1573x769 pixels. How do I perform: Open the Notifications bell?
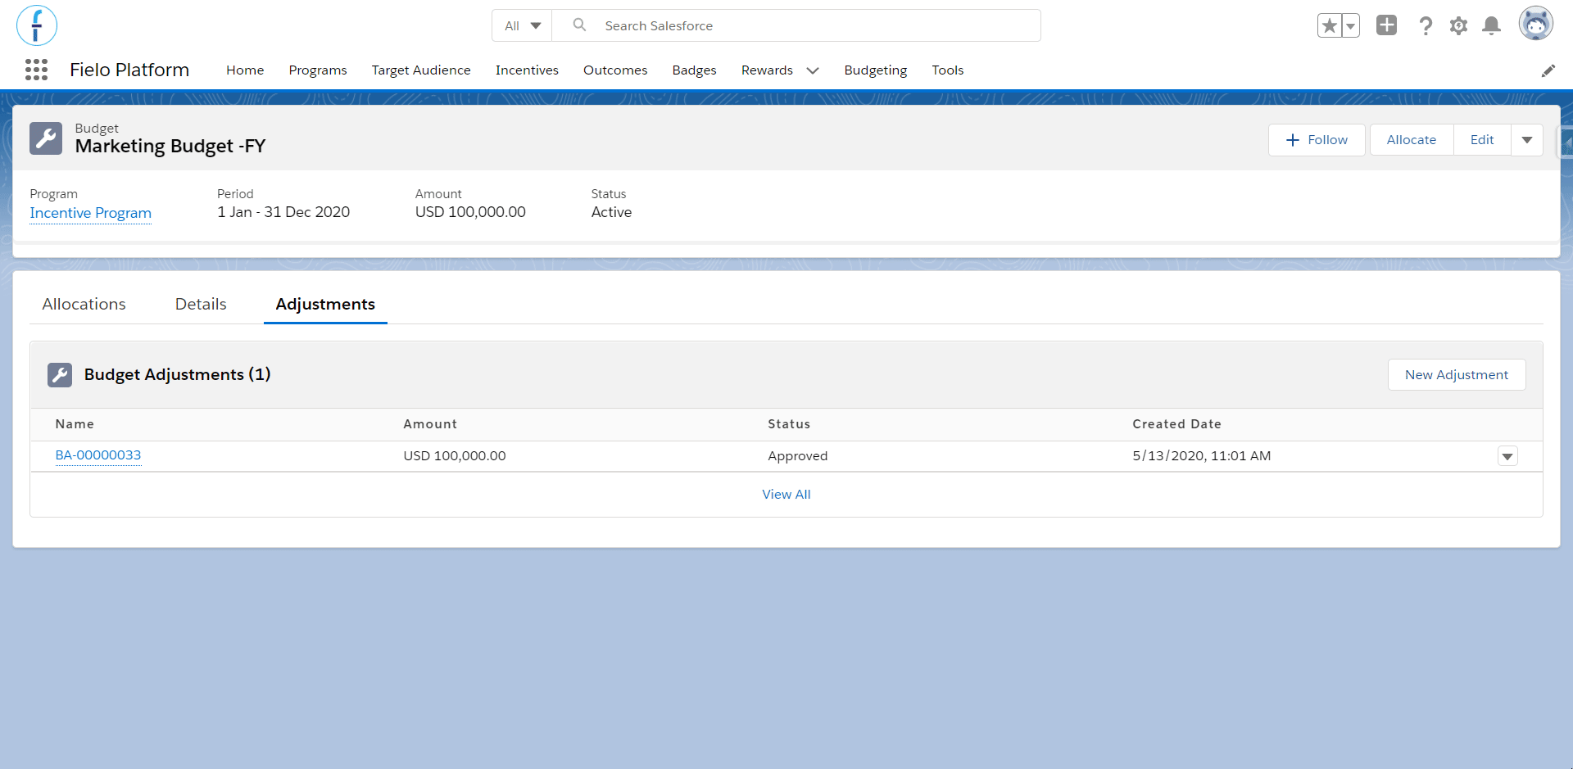coord(1492,26)
